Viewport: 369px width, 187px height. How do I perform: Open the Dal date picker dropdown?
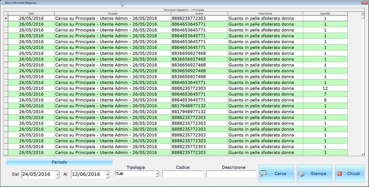(x=58, y=174)
